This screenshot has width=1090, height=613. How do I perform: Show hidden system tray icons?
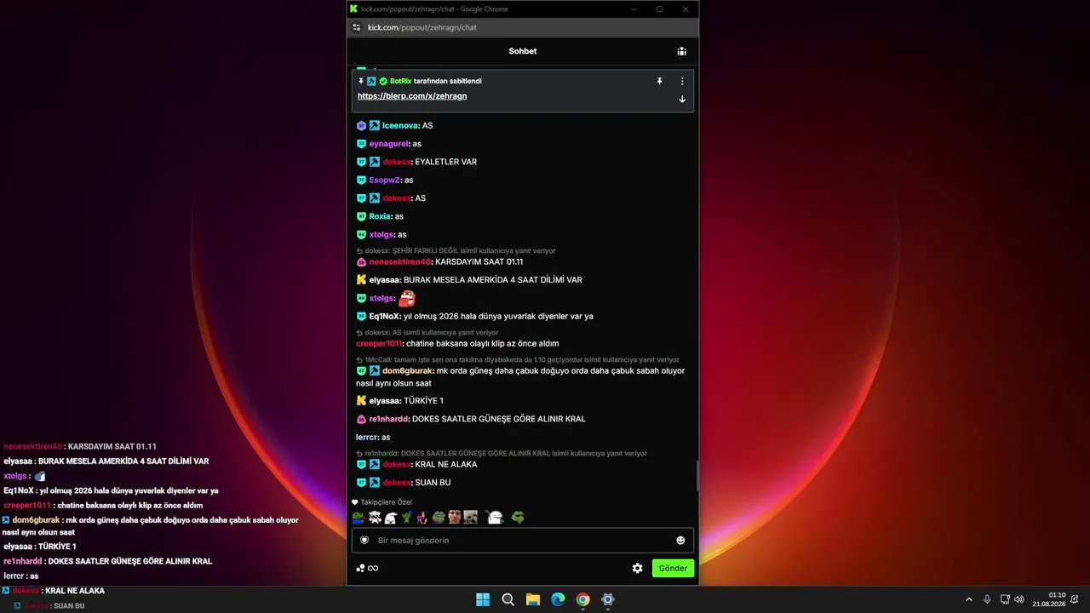tap(969, 599)
